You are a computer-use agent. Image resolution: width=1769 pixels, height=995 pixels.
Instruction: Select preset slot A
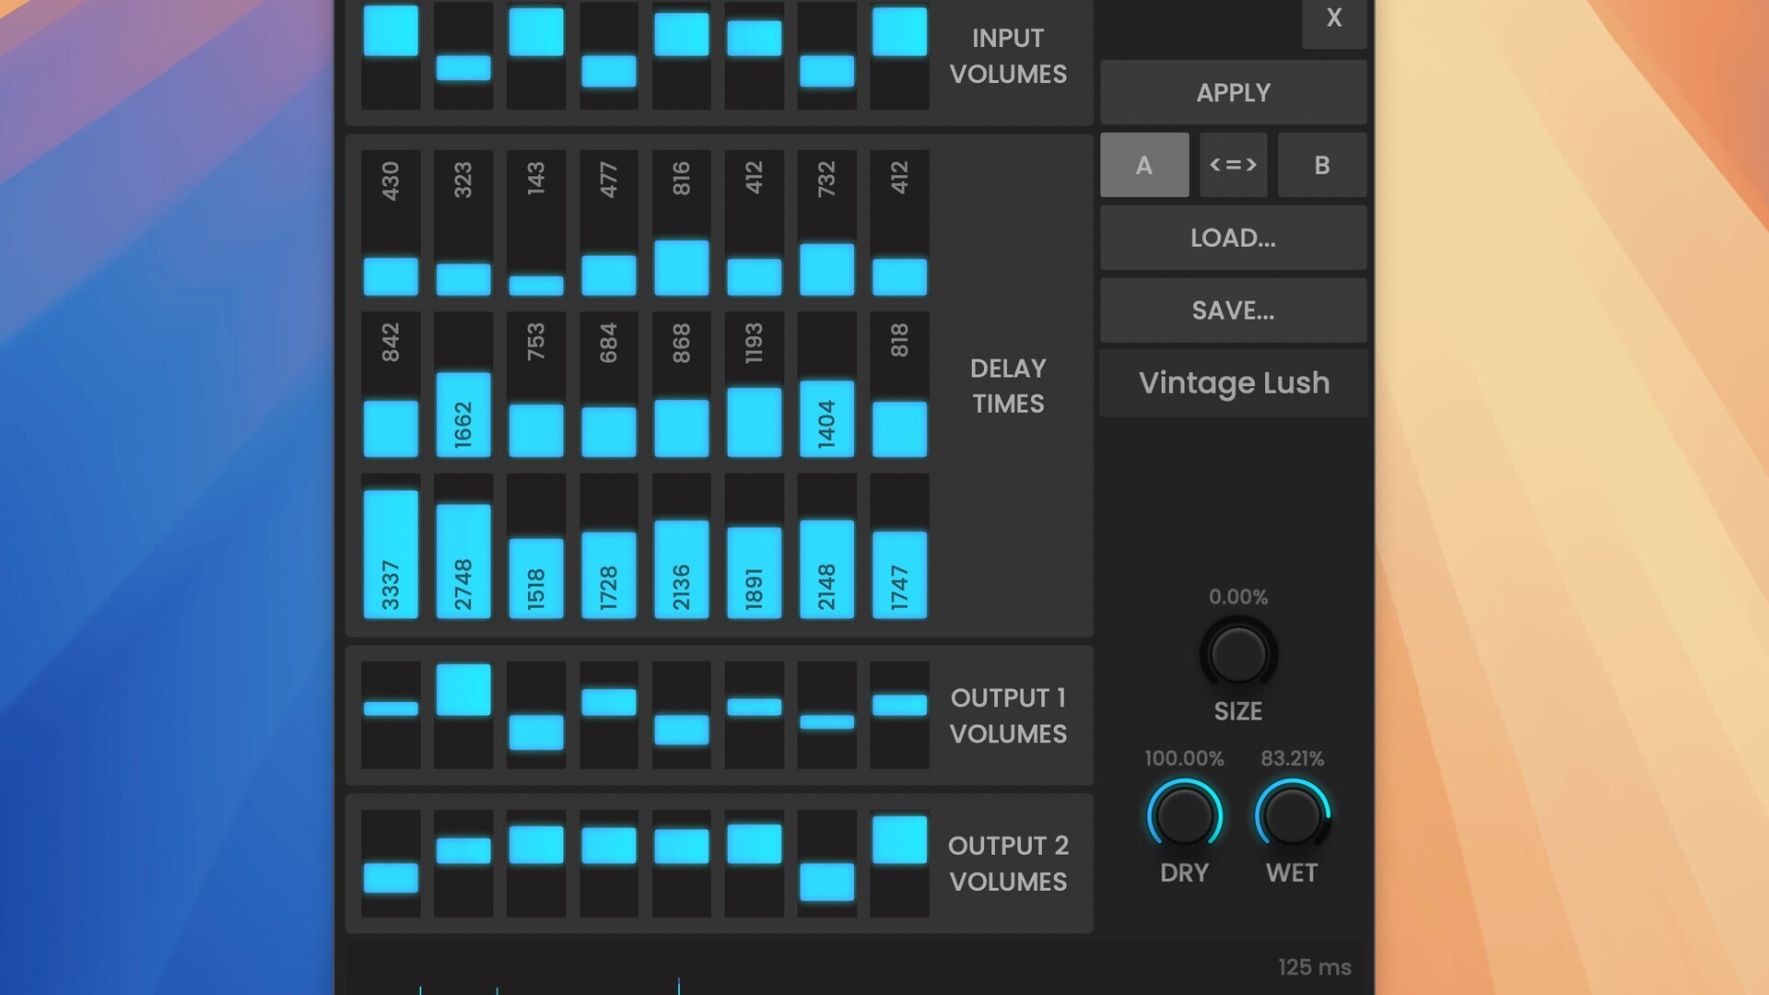point(1143,165)
